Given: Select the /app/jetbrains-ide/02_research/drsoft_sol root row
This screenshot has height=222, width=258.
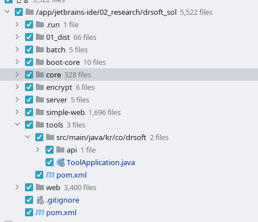Looking at the screenshot, I should [x=129, y=12].
